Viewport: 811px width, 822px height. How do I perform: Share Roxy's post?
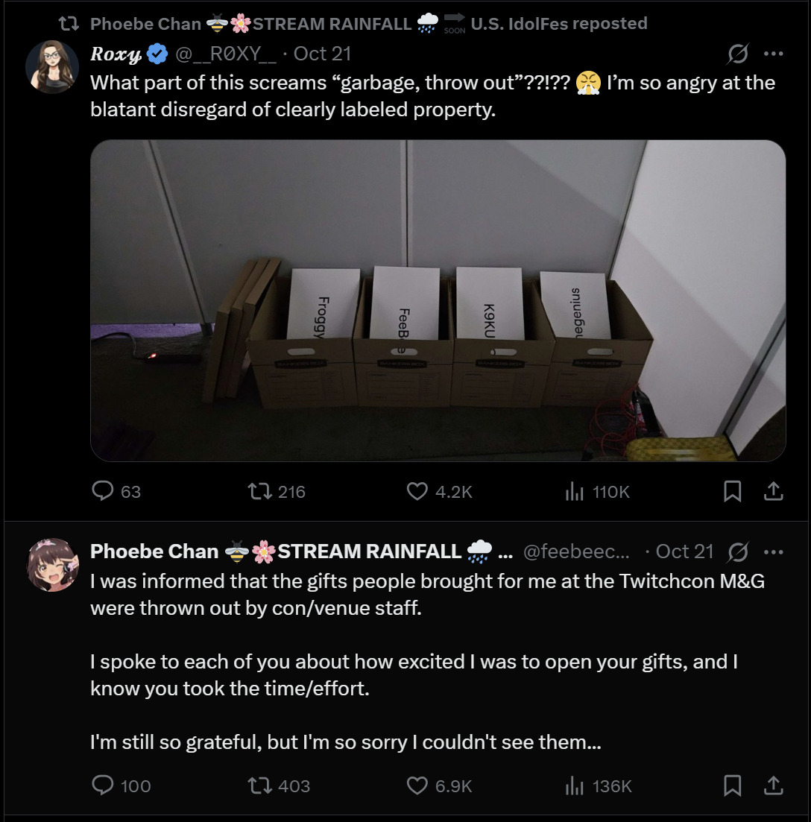click(774, 491)
